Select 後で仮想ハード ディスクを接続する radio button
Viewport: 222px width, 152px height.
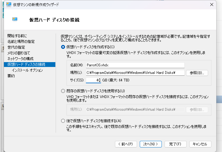click(63, 121)
